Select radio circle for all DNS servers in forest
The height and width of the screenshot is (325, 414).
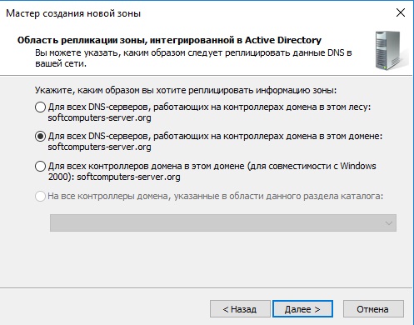point(40,107)
